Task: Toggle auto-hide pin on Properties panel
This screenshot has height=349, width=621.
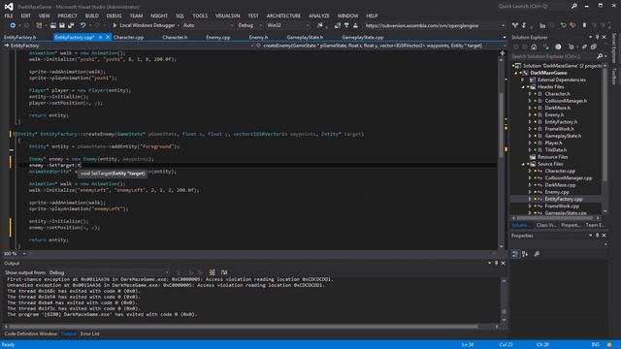Action: point(598,236)
